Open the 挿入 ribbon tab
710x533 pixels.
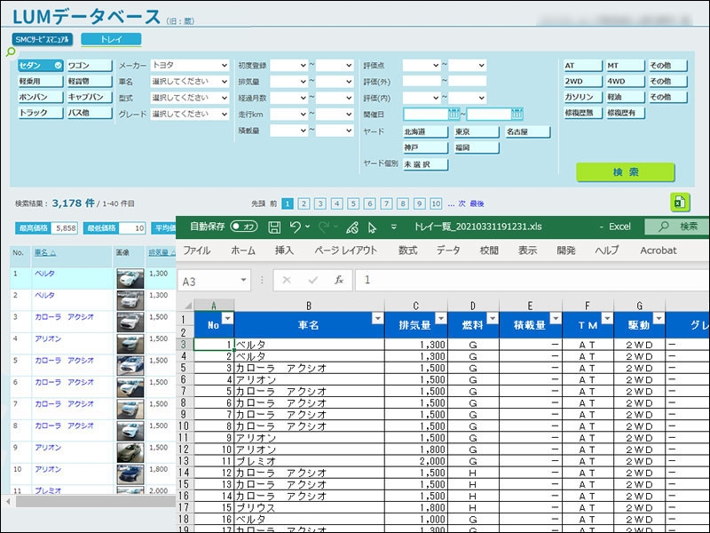(284, 251)
